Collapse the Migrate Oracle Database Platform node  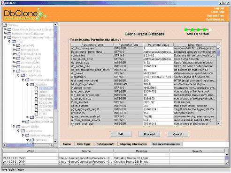pyautogui.click(x=5, y=37)
